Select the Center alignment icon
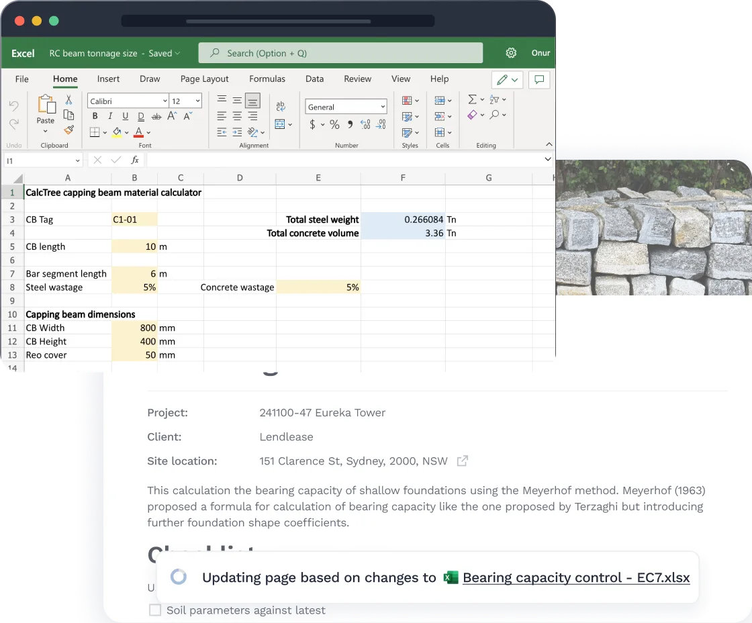Image resolution: width=752 pixels, height=623 pixels. point(237,115)
